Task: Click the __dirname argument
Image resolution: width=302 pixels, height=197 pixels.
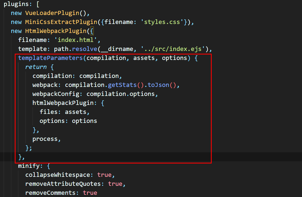Action: pyautogui.click(x=117, y=49)
